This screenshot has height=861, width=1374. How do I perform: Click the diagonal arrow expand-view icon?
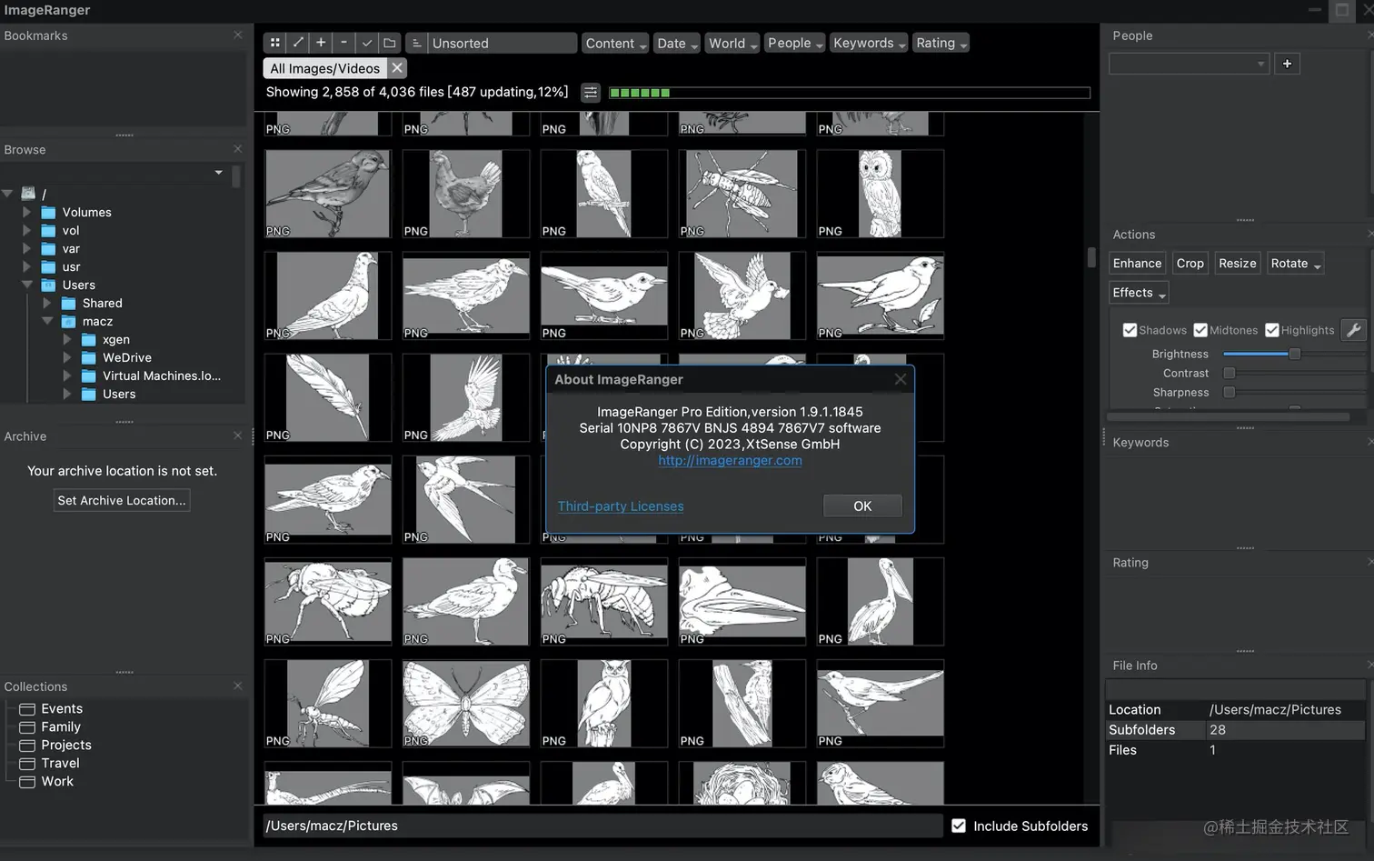coord(298,43)
